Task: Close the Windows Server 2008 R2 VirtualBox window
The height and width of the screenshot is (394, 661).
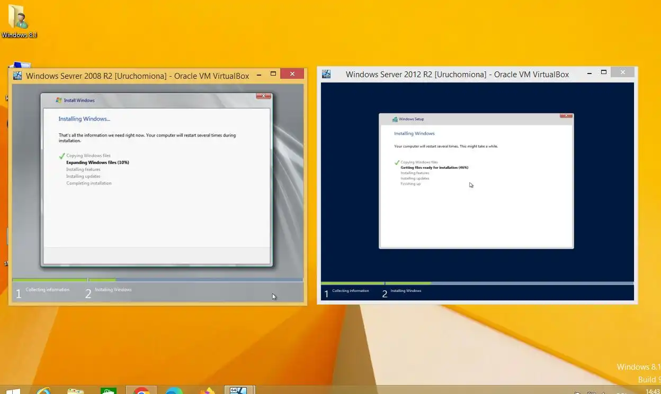Action: tap(292, 74)
